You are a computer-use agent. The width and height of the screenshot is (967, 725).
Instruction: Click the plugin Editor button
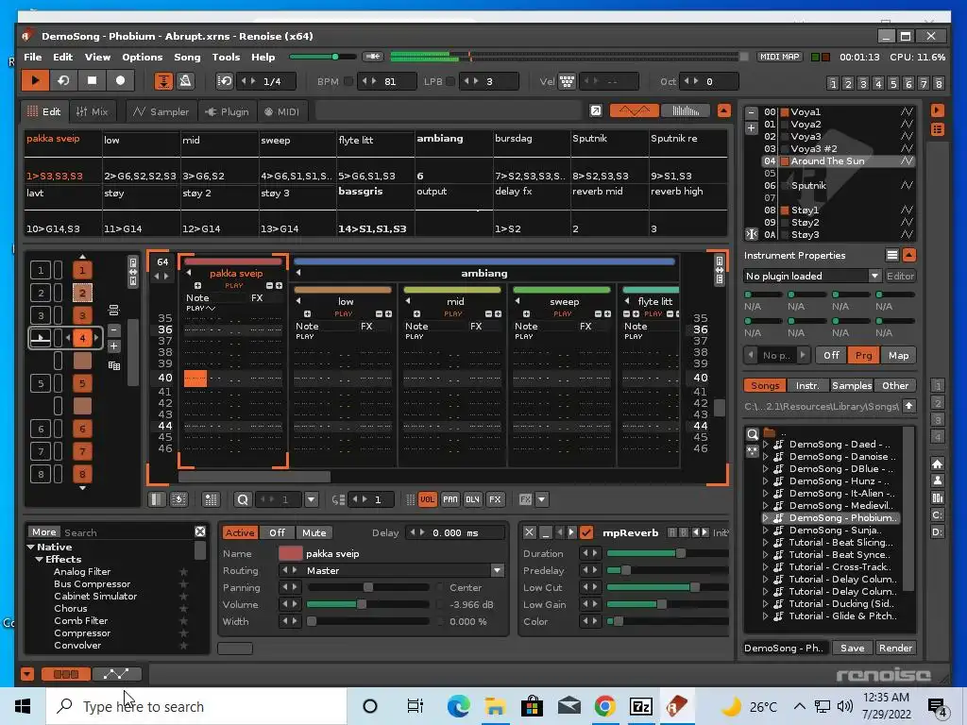[x=900, y=277]
